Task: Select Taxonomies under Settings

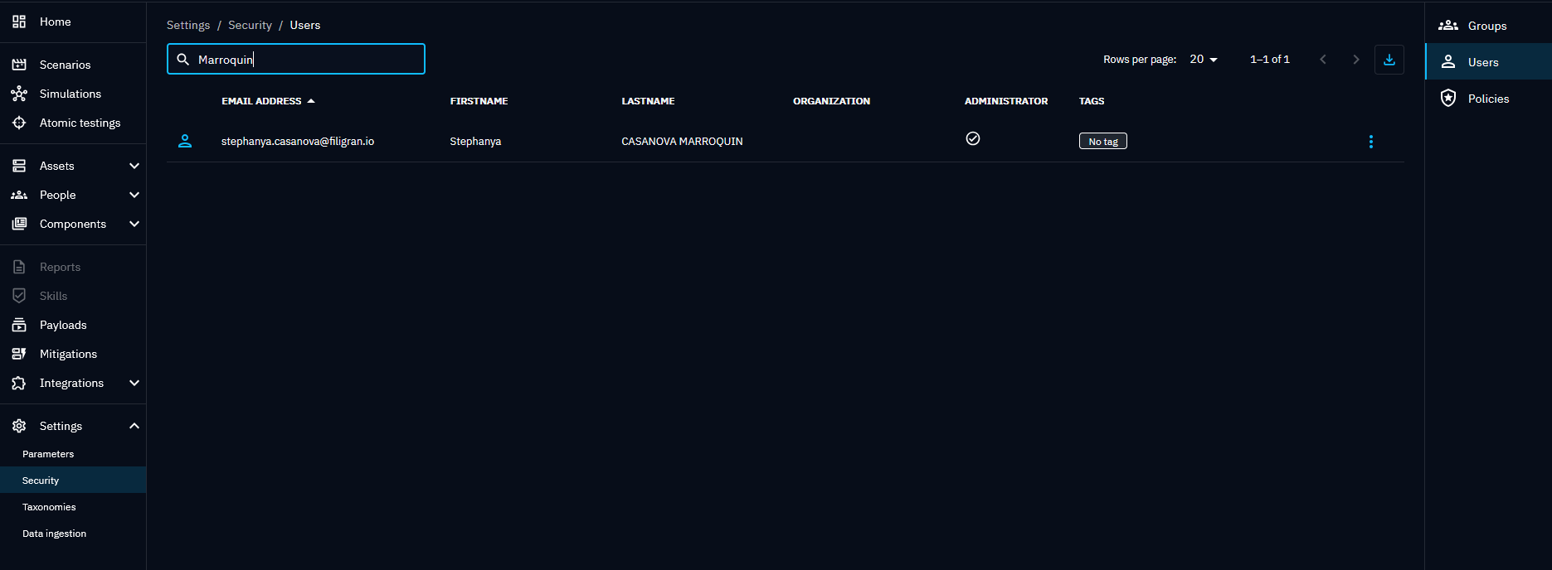Action: click(49, 507)
